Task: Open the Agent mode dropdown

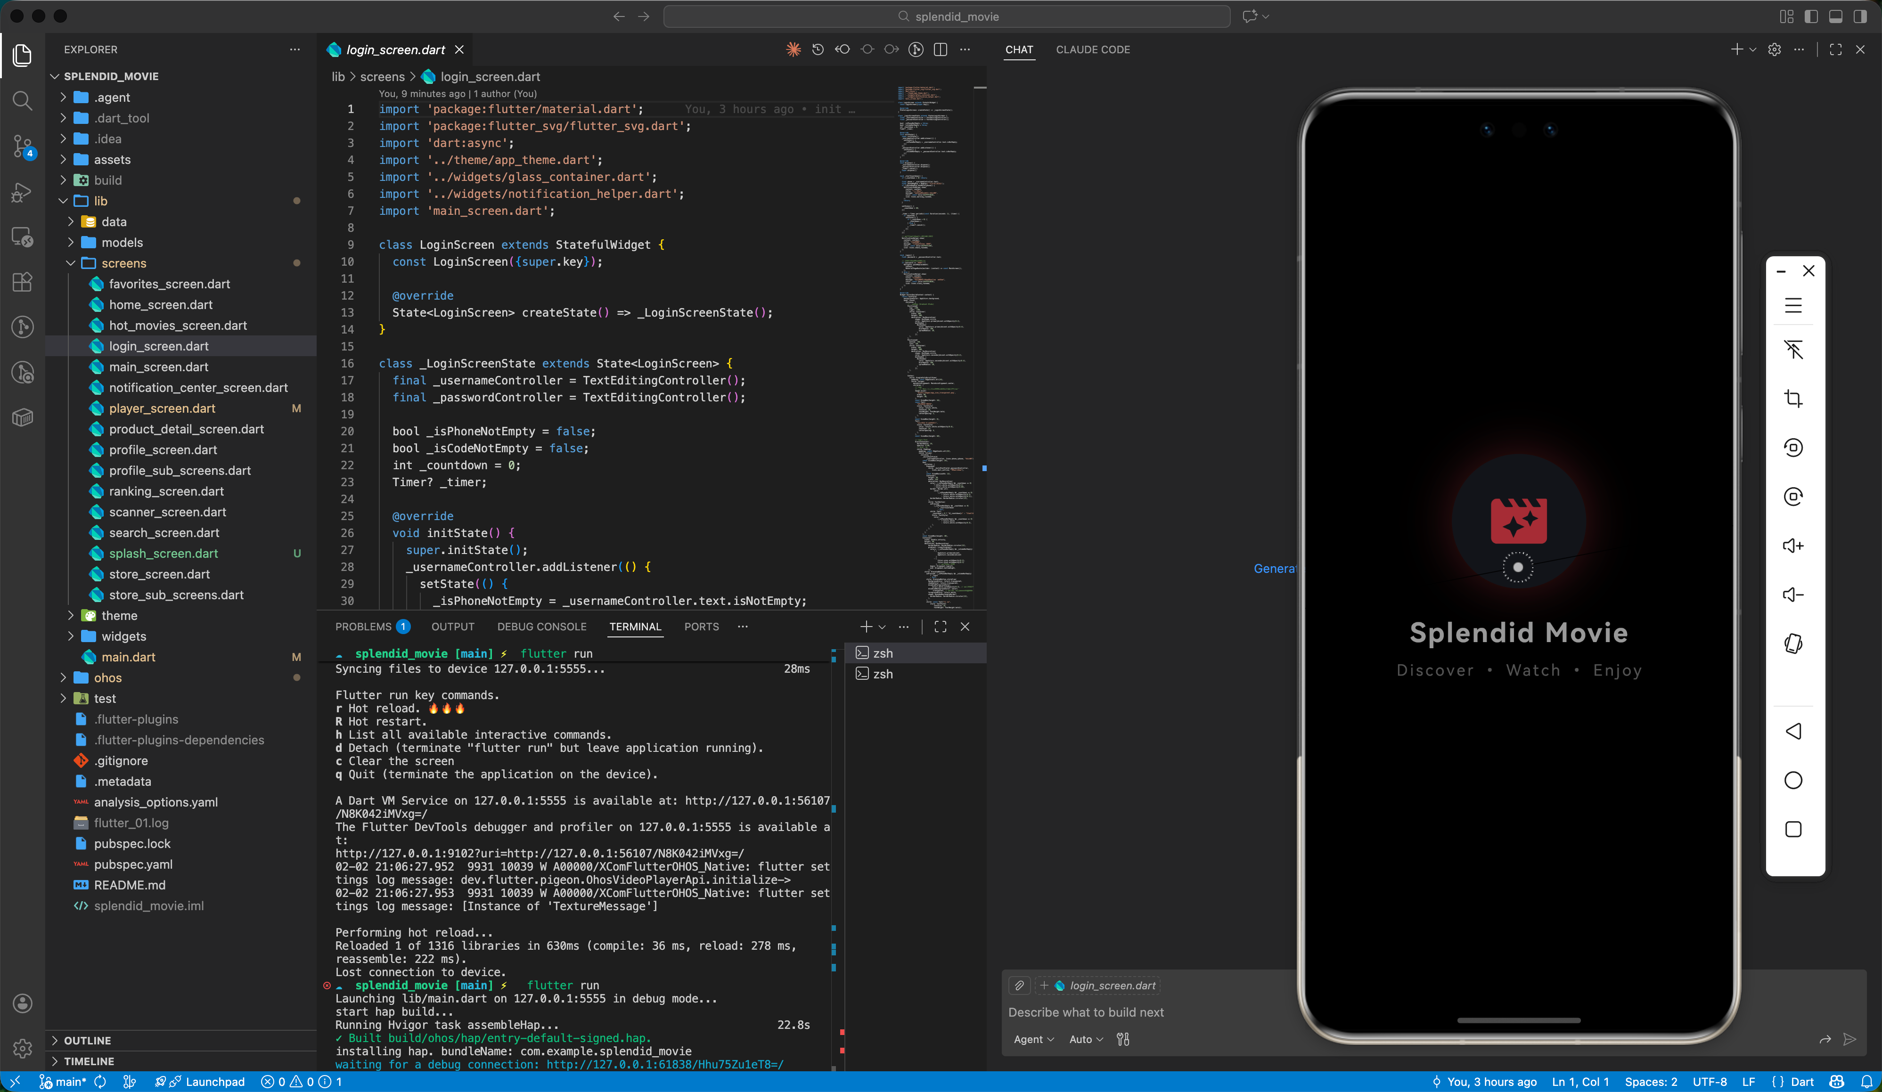Action: (1034, 1039)
